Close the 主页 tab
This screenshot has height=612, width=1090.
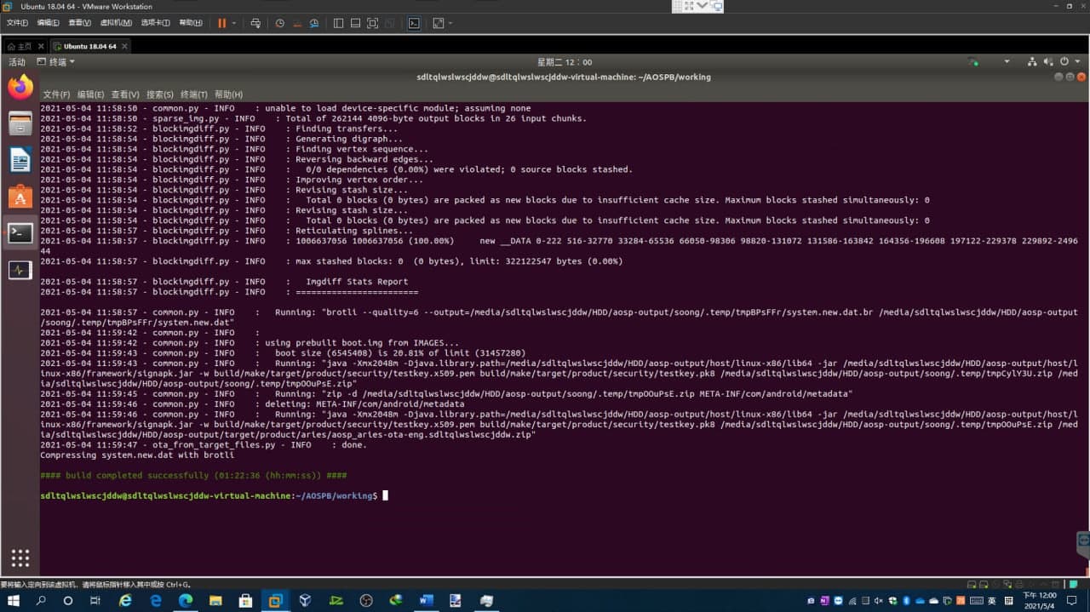pos(40,46)
